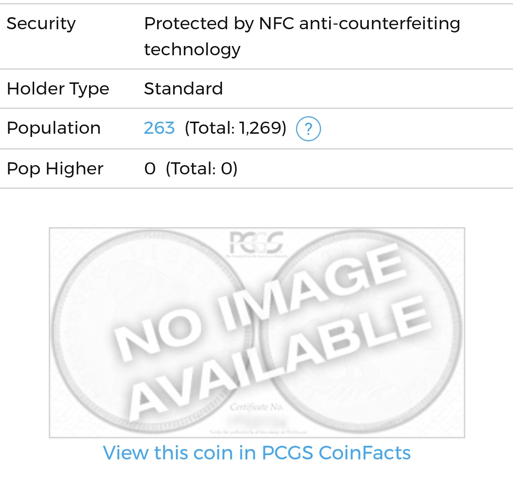View this coin in PCGS CoinFacts
The image size is (513, 479).
(257, 453)
